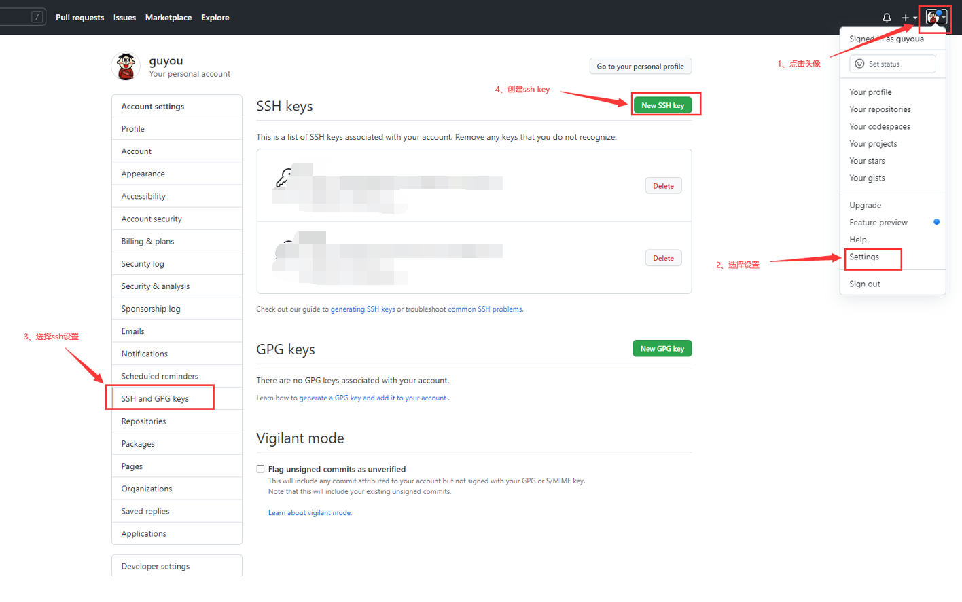Open the user avatar menu in header

[936, 18]
